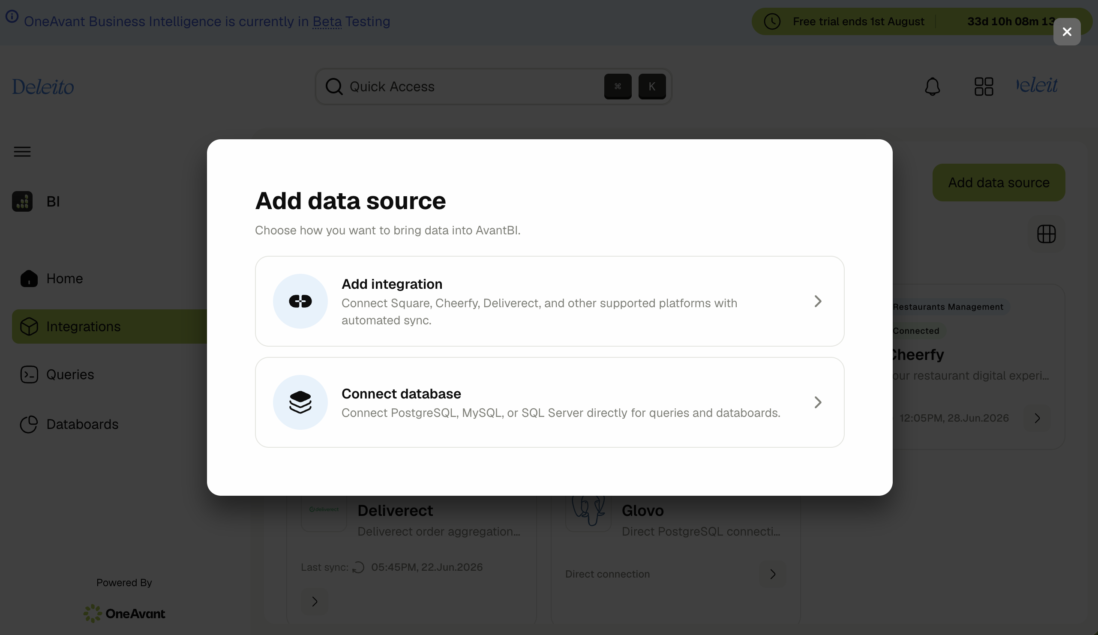Click the database stack icon
The width and height of the screenshot is (1098, 635).
(300, 402)
